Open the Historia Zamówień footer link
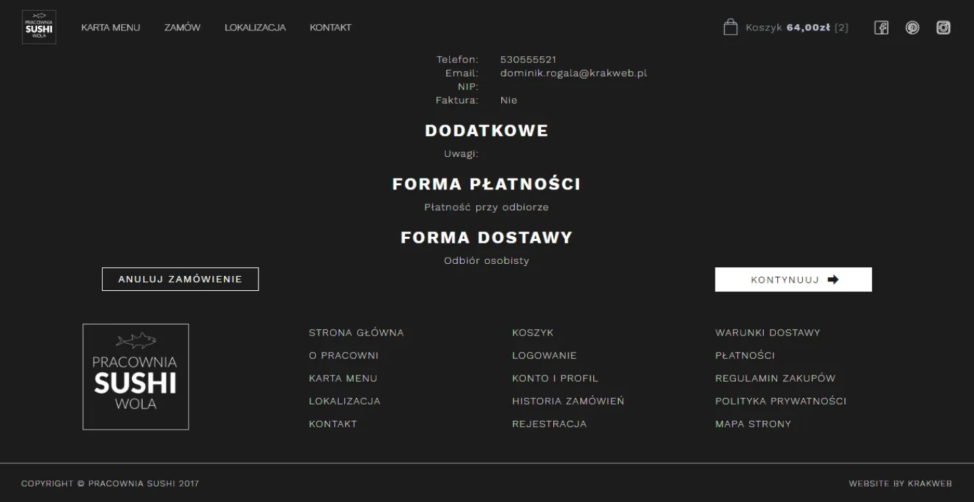 coord(568,401)
